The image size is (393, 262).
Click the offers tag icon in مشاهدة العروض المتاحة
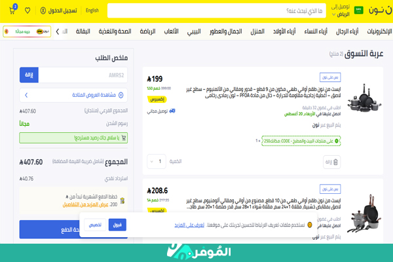coord(121,95)
